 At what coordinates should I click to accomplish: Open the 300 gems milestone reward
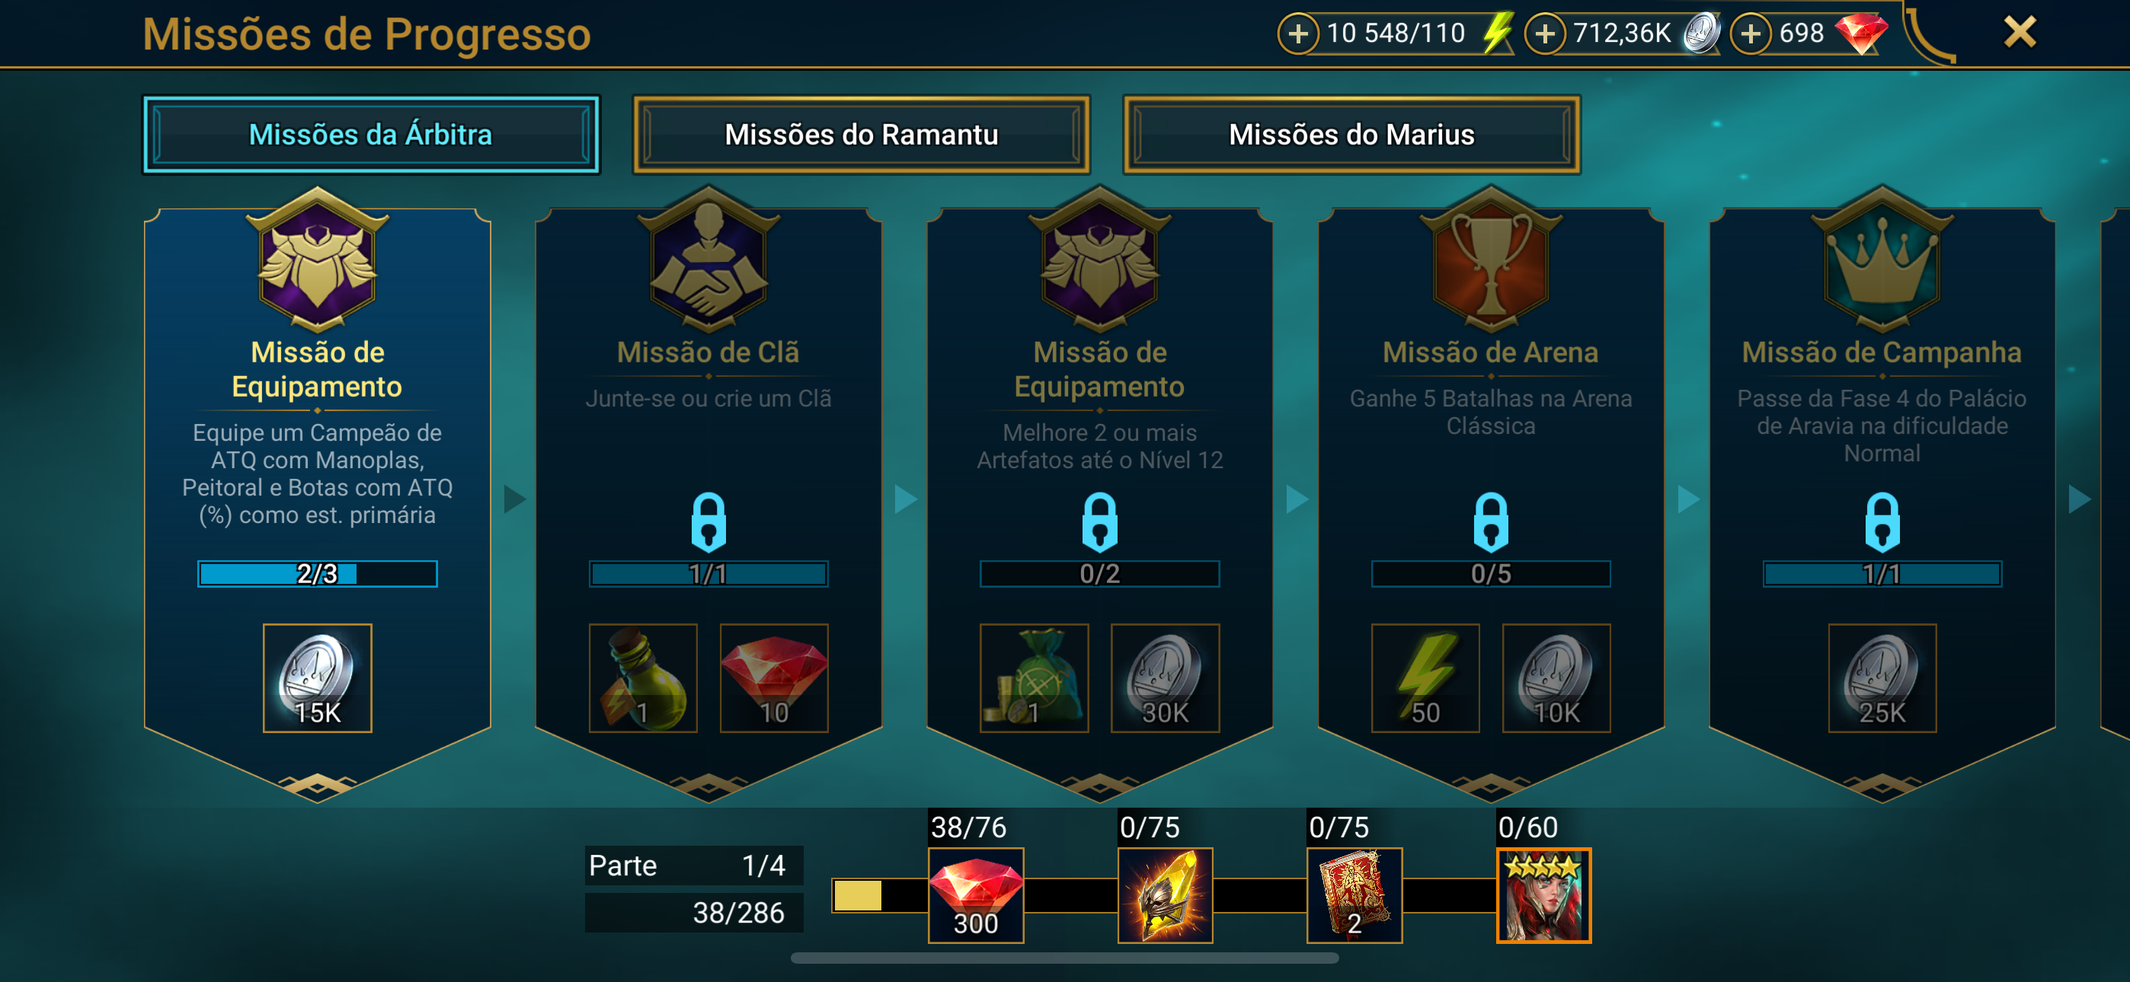click(976, 895)
